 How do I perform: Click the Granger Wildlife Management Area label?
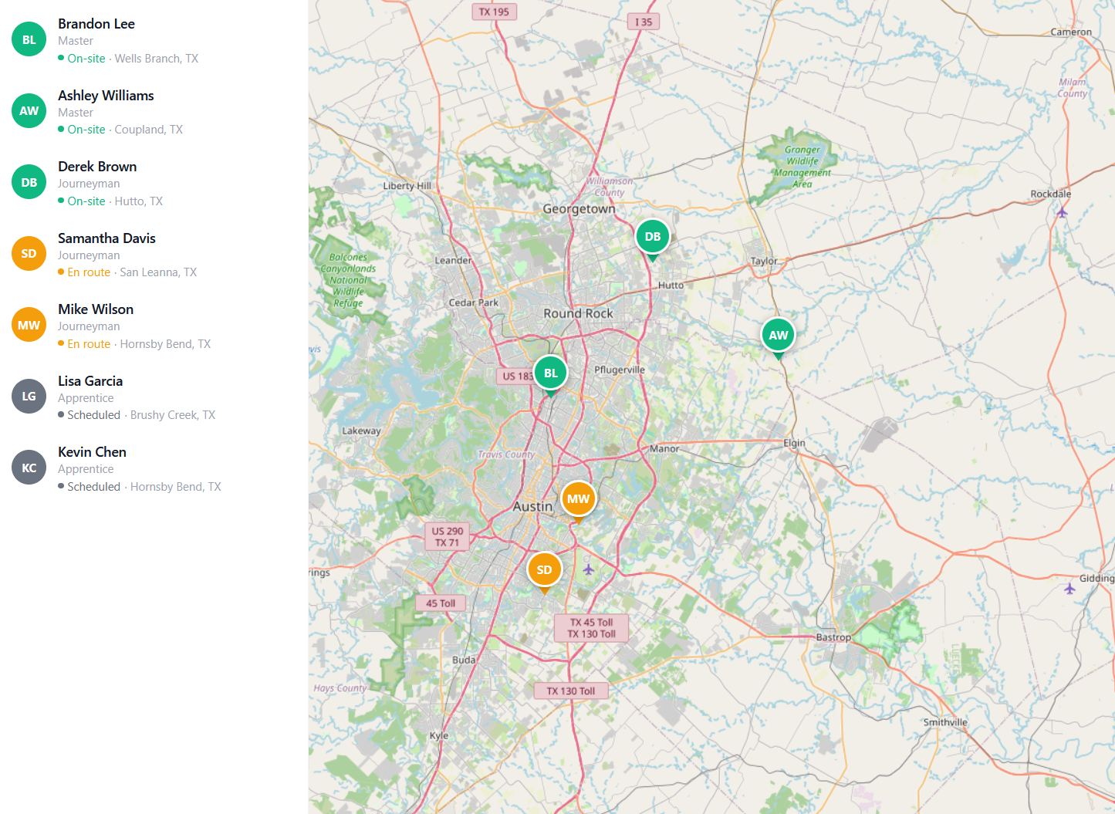click(x=802, y=167)
